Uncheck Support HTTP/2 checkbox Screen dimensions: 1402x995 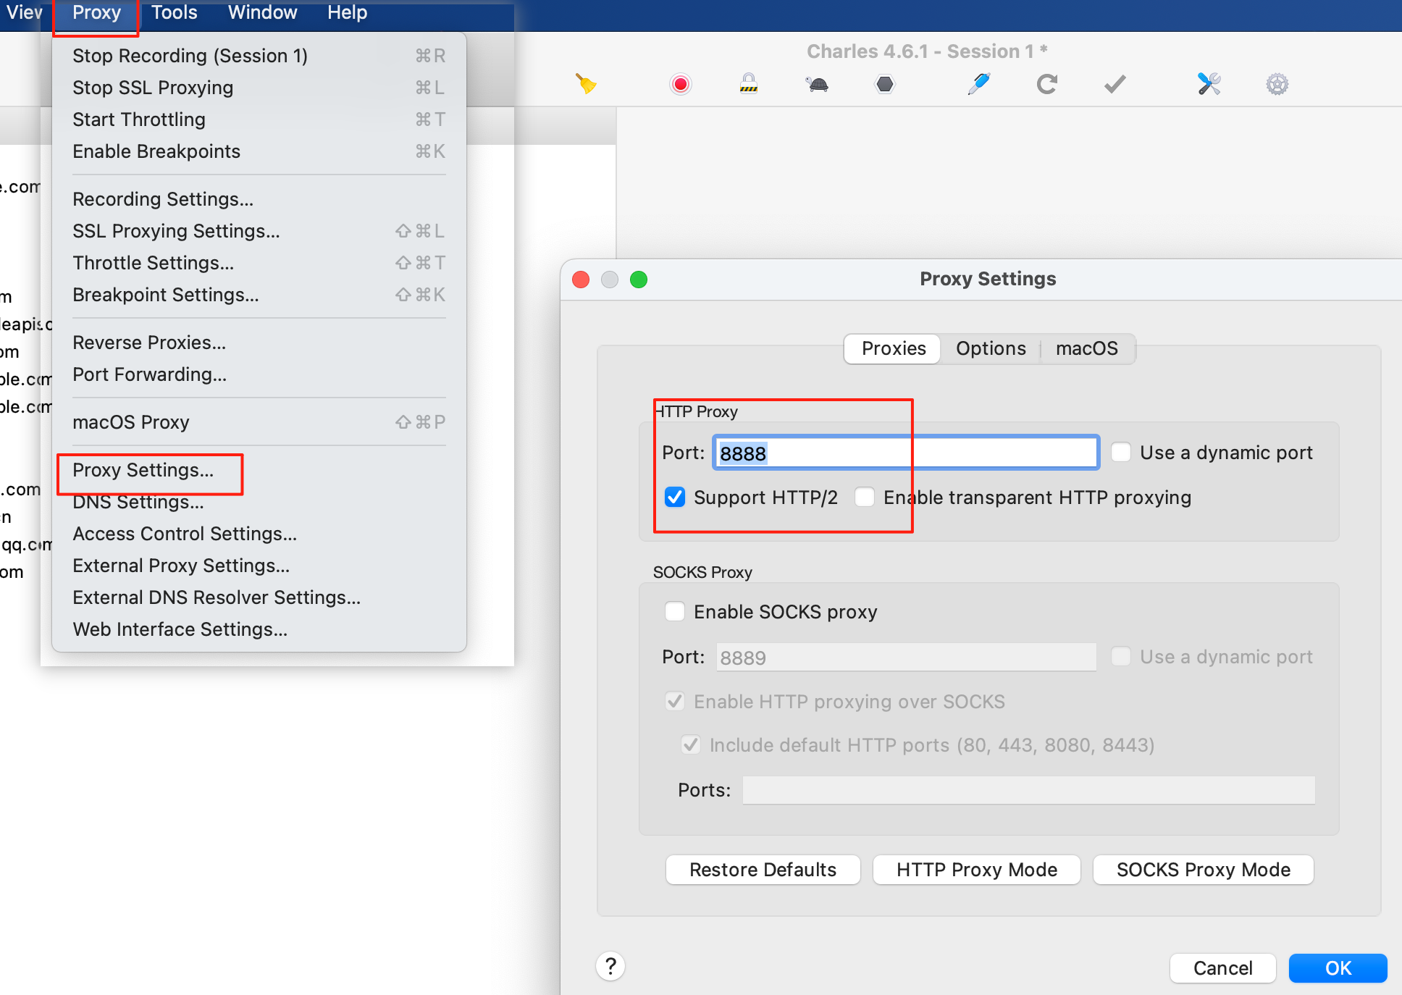tap(675, 497)
